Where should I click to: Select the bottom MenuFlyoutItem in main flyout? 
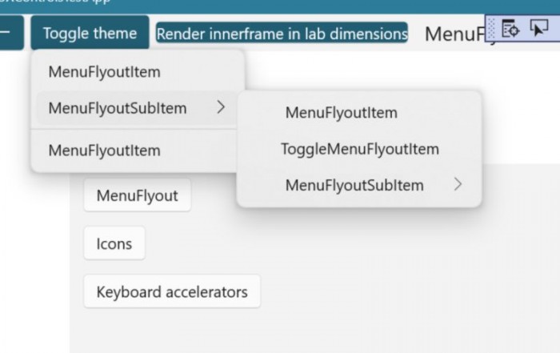[104, 150]
